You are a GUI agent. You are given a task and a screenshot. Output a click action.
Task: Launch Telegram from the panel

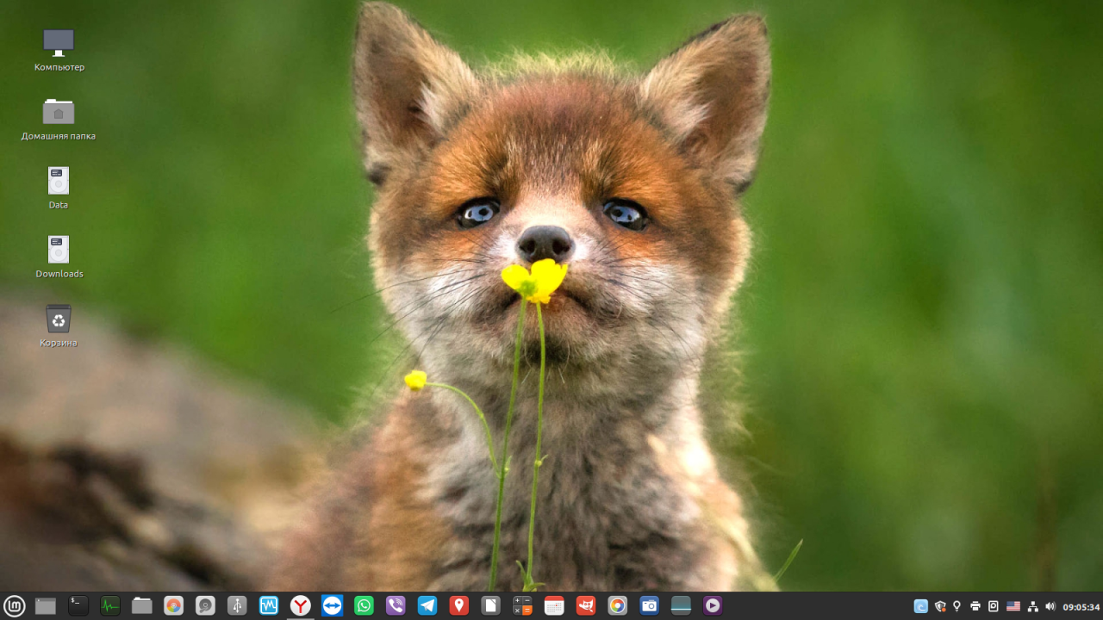[x=427, y=606]
